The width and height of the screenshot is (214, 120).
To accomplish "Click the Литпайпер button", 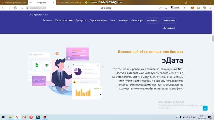I will click(169, 28).
